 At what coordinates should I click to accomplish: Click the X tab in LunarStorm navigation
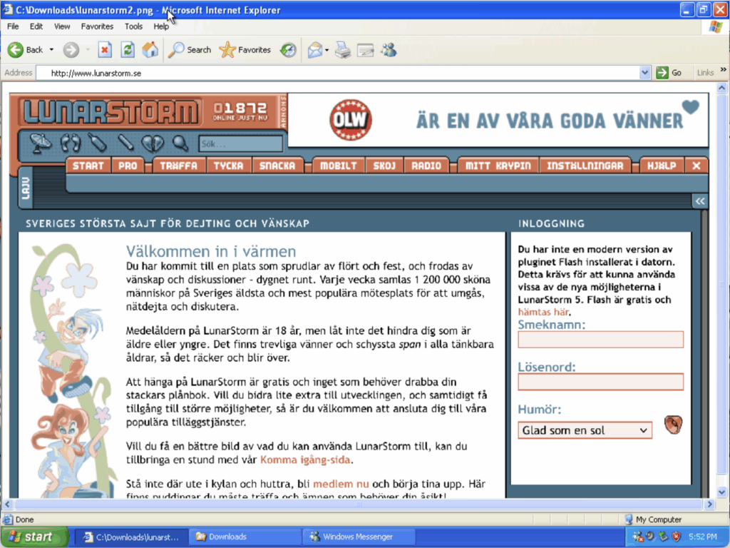pyautogui.click(x=696, y=166)
